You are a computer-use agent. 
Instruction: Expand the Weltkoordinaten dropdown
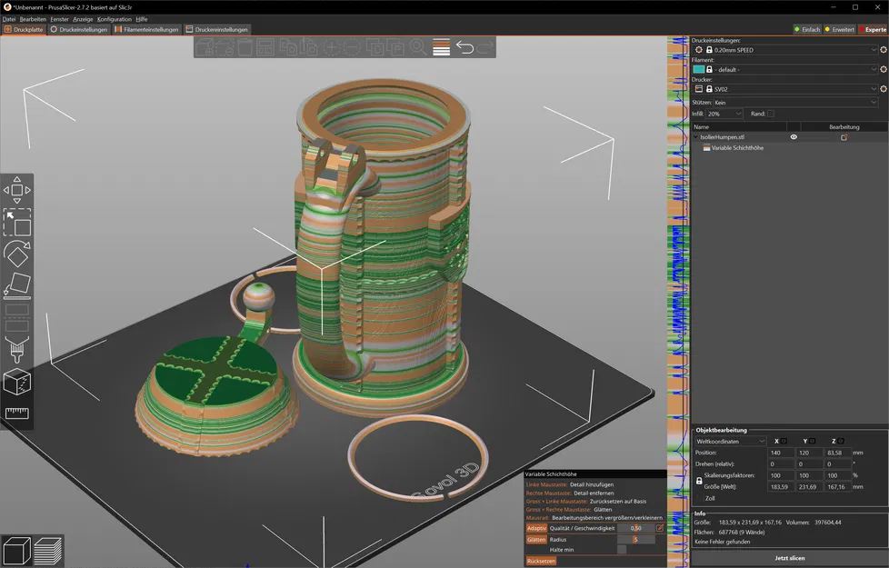pyautogui.click(x=731, y=442)
